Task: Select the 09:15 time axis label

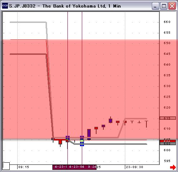Action: click(x=24, y=167)
